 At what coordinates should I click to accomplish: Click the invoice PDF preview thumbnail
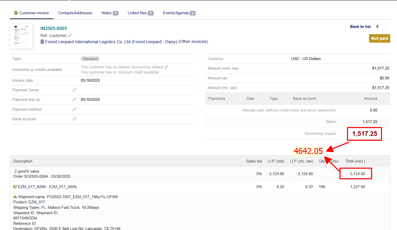click(21, 36)
